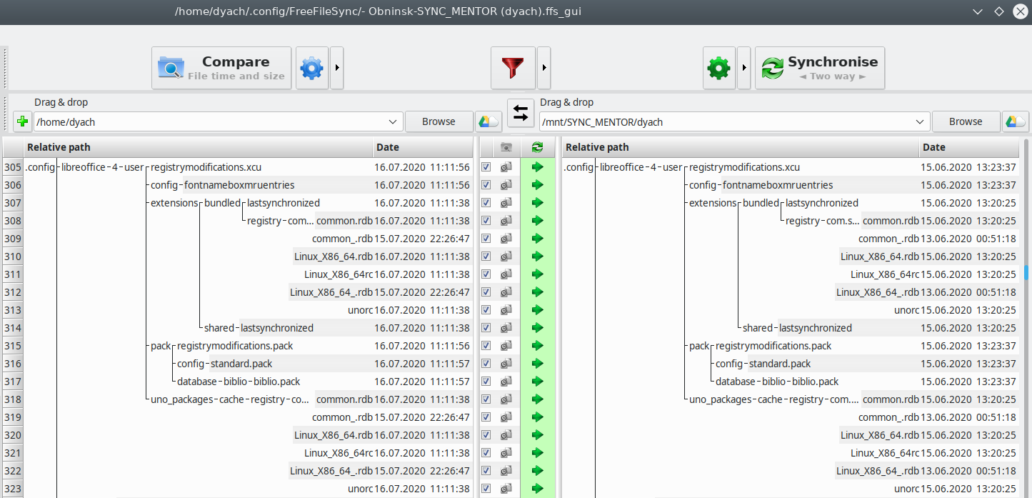Click the category camera column header
Screen dimensions: 1032x498
[506, 147]
